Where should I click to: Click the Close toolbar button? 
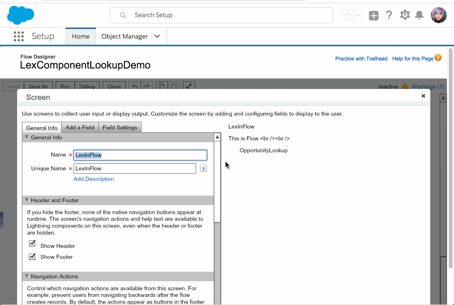pos(114,86)
